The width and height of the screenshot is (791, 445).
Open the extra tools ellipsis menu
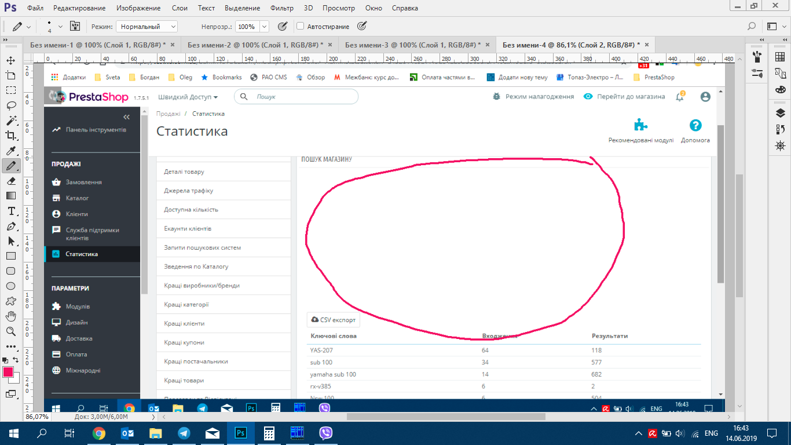click(10, 346)
